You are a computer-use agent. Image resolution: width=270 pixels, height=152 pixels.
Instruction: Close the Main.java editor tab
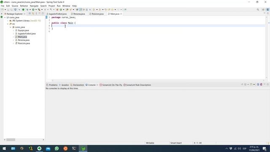coord(121,14)
